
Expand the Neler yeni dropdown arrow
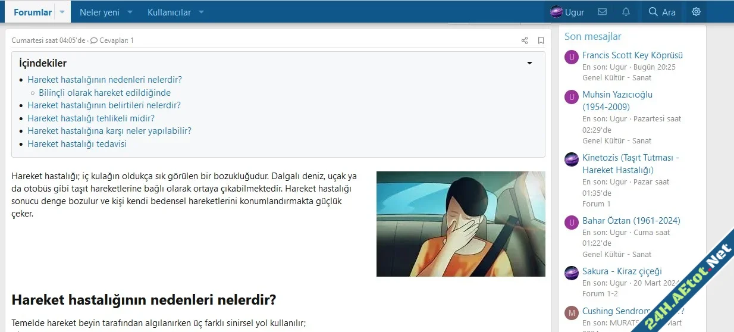[x=130, y=12]
